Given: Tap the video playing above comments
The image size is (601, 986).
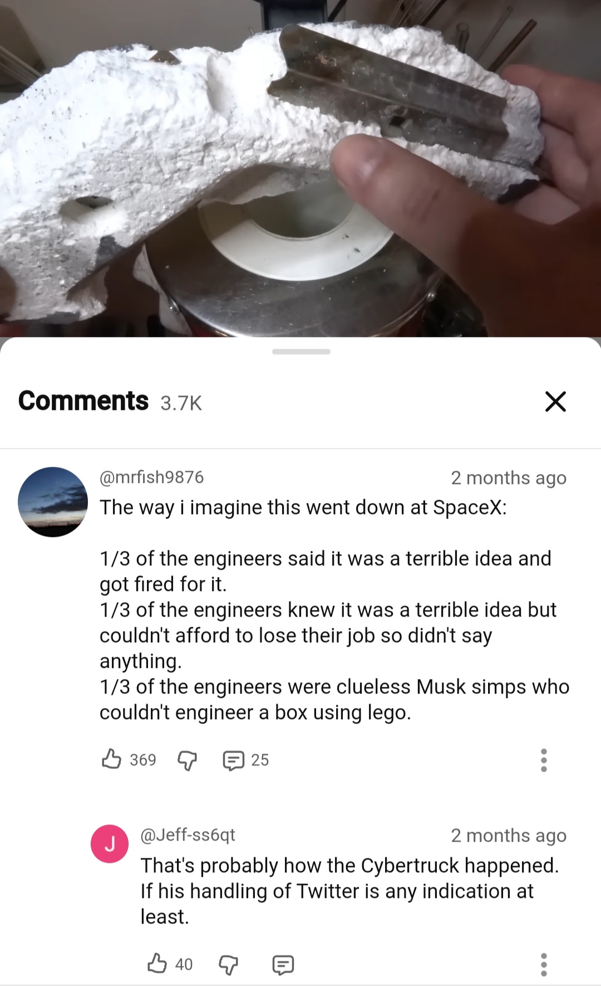Looking at the screenshot, I should pos(300,167).
